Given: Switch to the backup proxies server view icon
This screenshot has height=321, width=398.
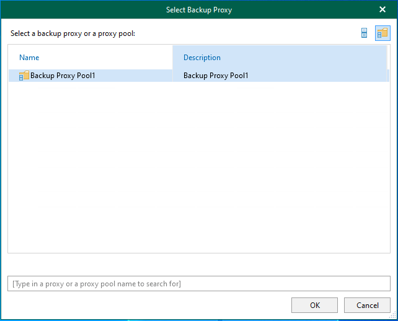Looking at the screenshot, I should [x=365, y=33].
